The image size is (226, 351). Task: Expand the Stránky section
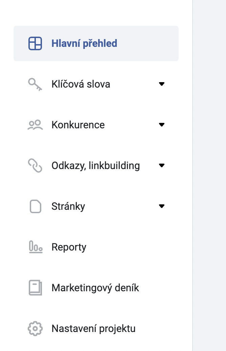[x=162, y=206]
